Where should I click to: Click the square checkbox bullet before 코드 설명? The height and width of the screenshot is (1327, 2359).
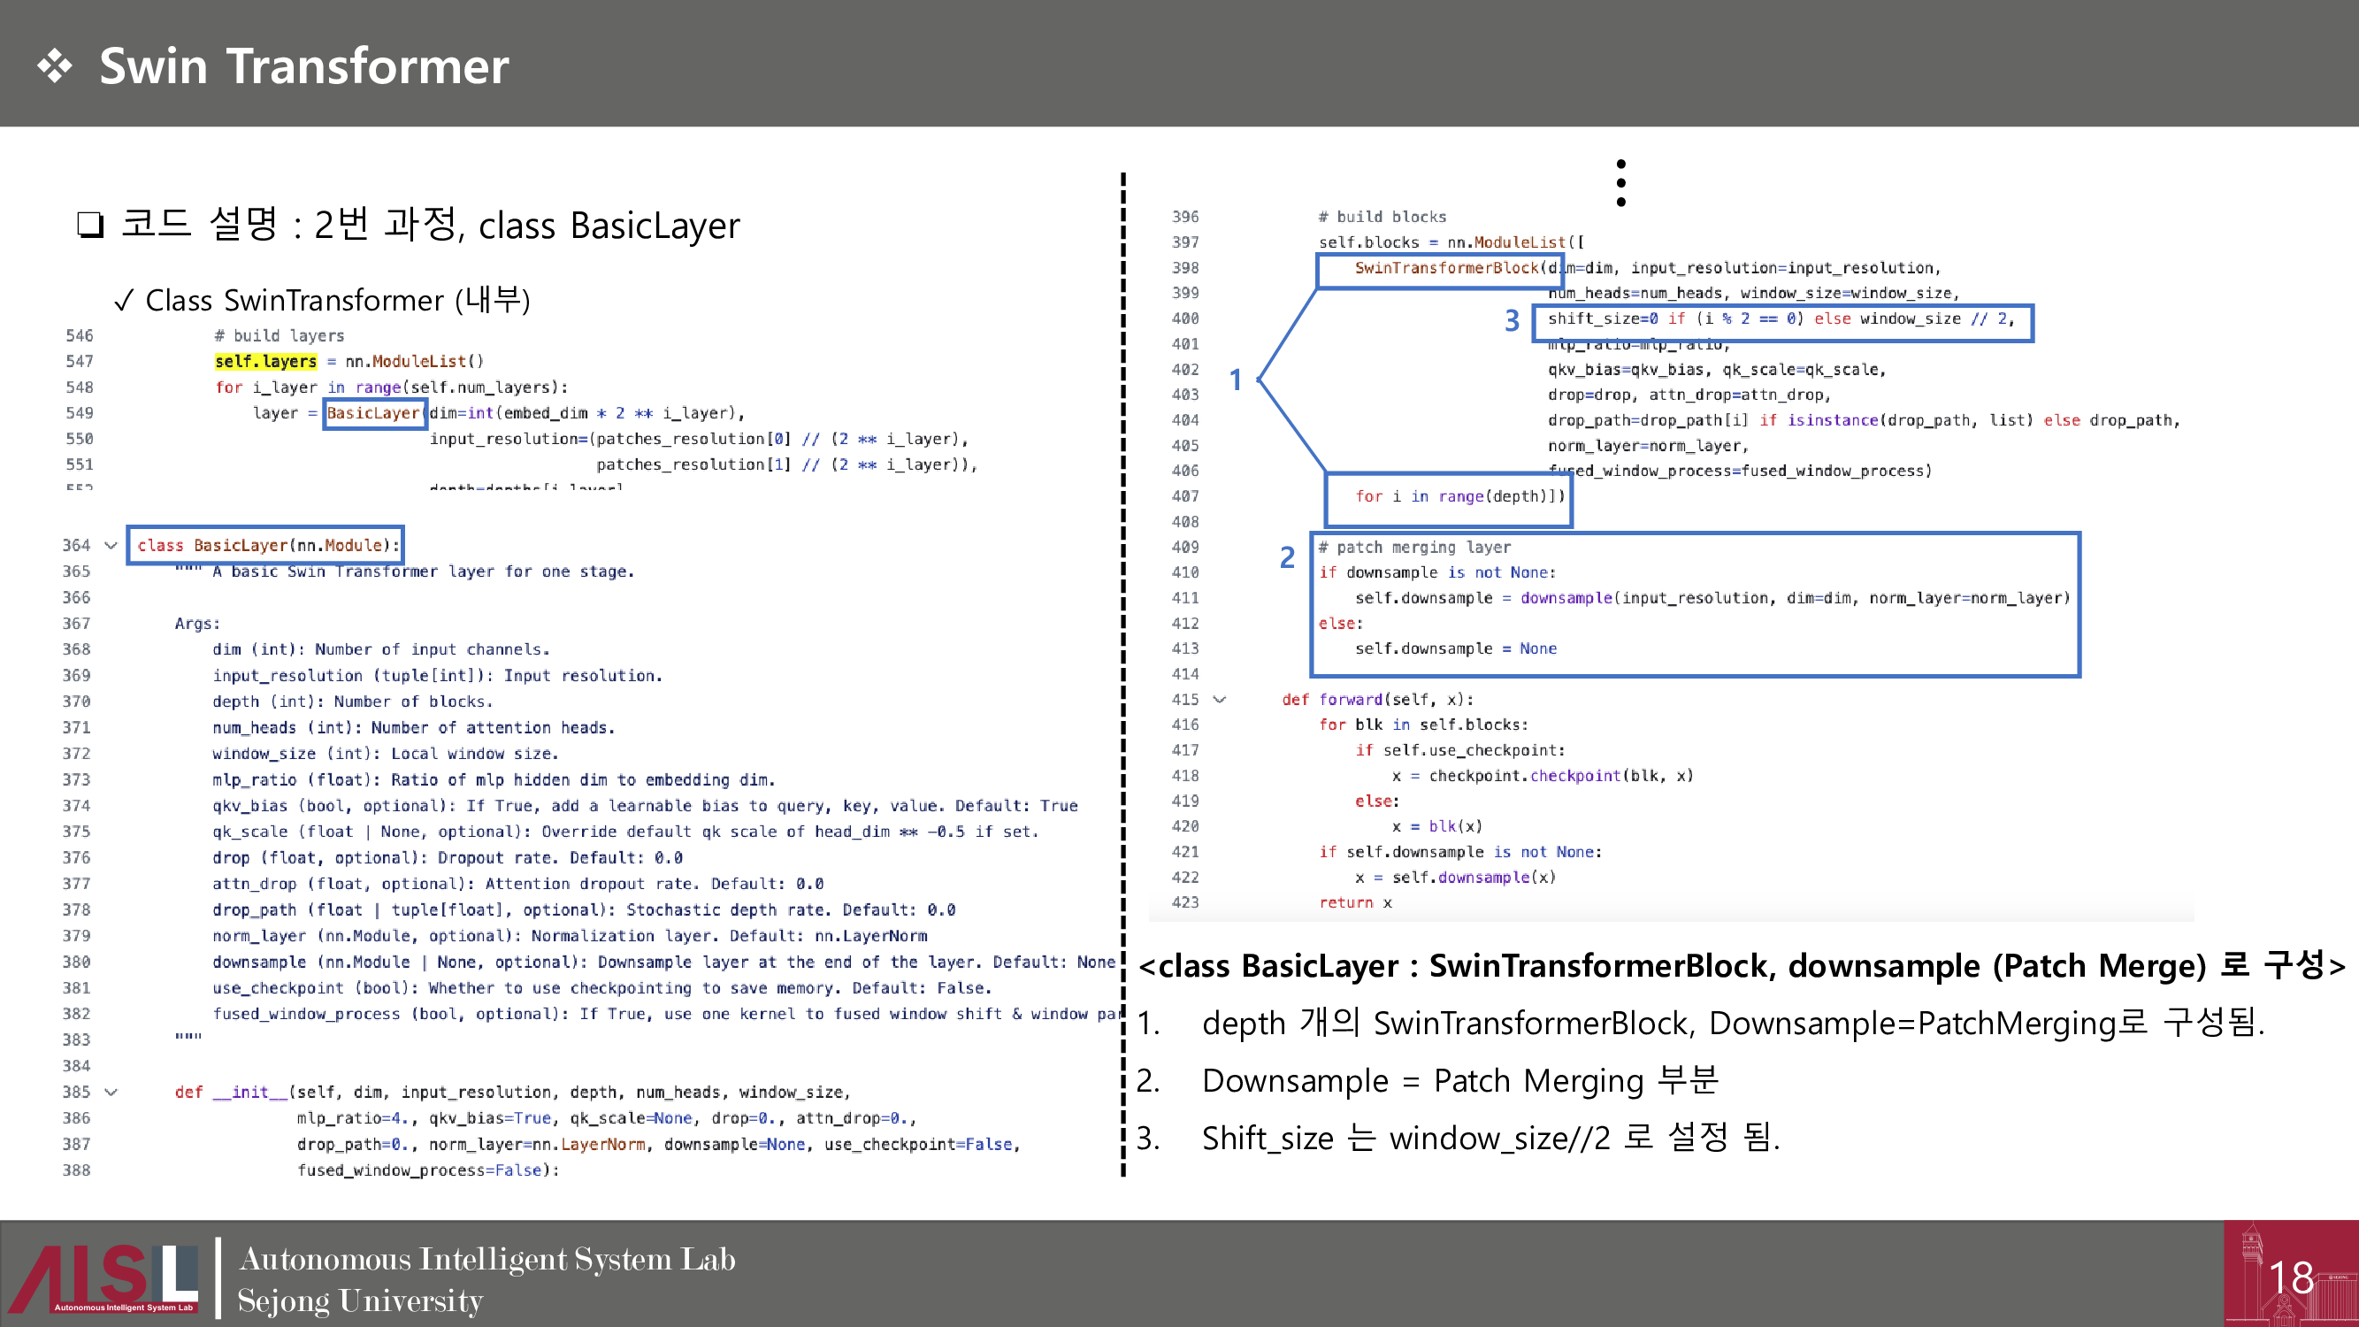(89, 225)
